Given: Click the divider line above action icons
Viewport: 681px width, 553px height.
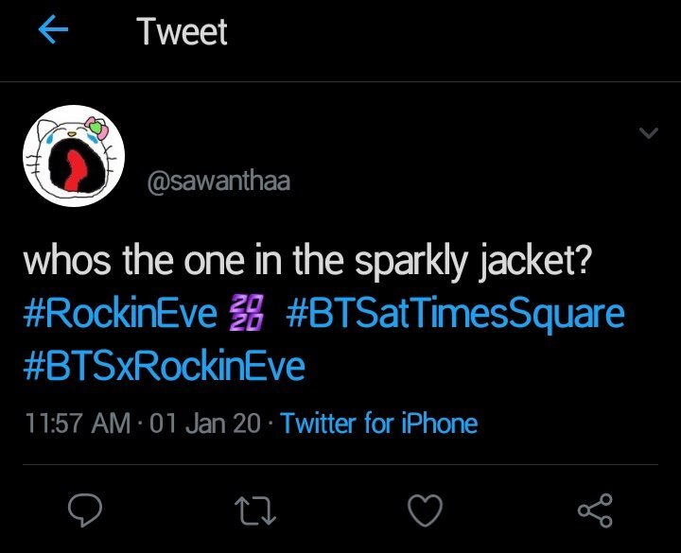Looking at the screenshot, I should pyautogui.click(x=340, y=464).
